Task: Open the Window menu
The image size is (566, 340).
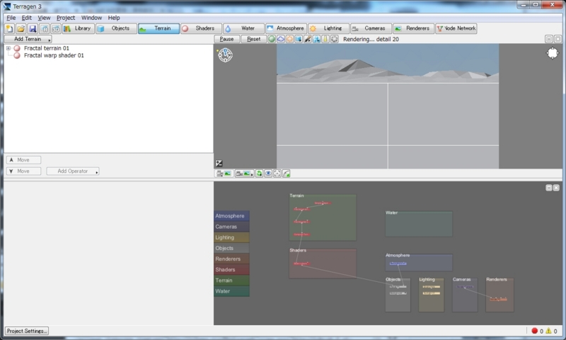Action: (91, 18)
